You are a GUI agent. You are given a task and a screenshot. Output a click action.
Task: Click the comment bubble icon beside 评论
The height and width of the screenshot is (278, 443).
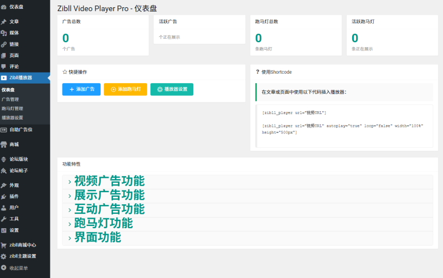(x=4, y=66)
